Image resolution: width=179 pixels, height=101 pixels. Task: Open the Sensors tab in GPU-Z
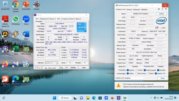tap(129, 10)
